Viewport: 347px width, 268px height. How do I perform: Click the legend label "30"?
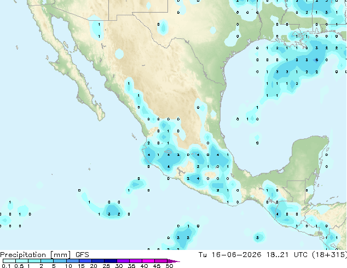(119, 266)
